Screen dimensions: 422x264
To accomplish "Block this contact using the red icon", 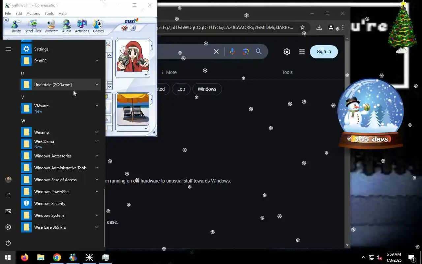I will (125, 28).
